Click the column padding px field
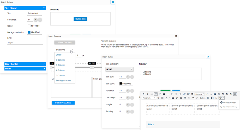Viewport: 240px width, 130px height. coord(79,55)
